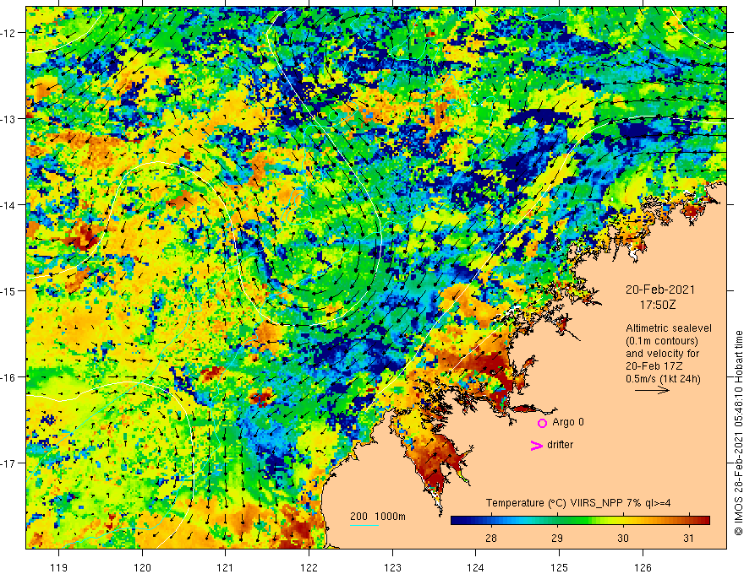Click the Temperature VIIRS_NPP title text
This screenshot has width=744, height=574.
click(x=578, y=503)
